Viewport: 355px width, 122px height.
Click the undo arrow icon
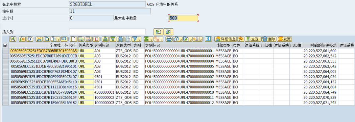point(64,39)
